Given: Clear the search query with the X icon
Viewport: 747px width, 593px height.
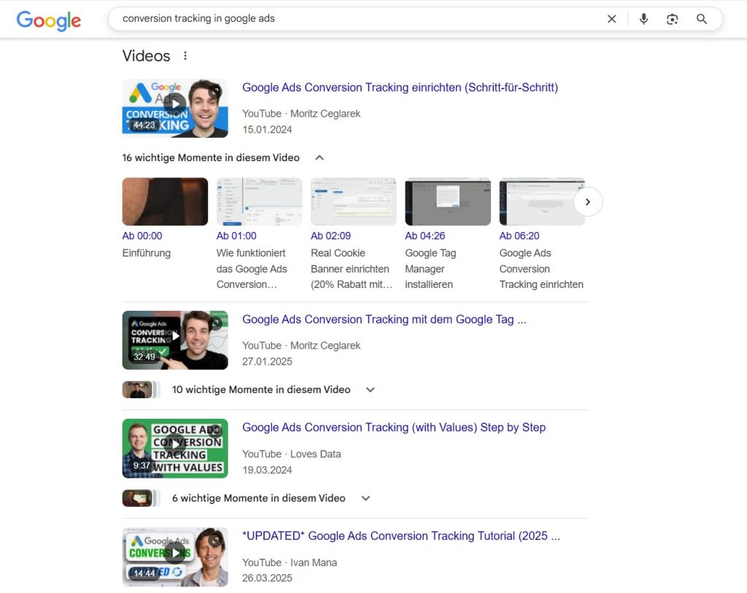Looking at the screenshot, I should [611, 19].
